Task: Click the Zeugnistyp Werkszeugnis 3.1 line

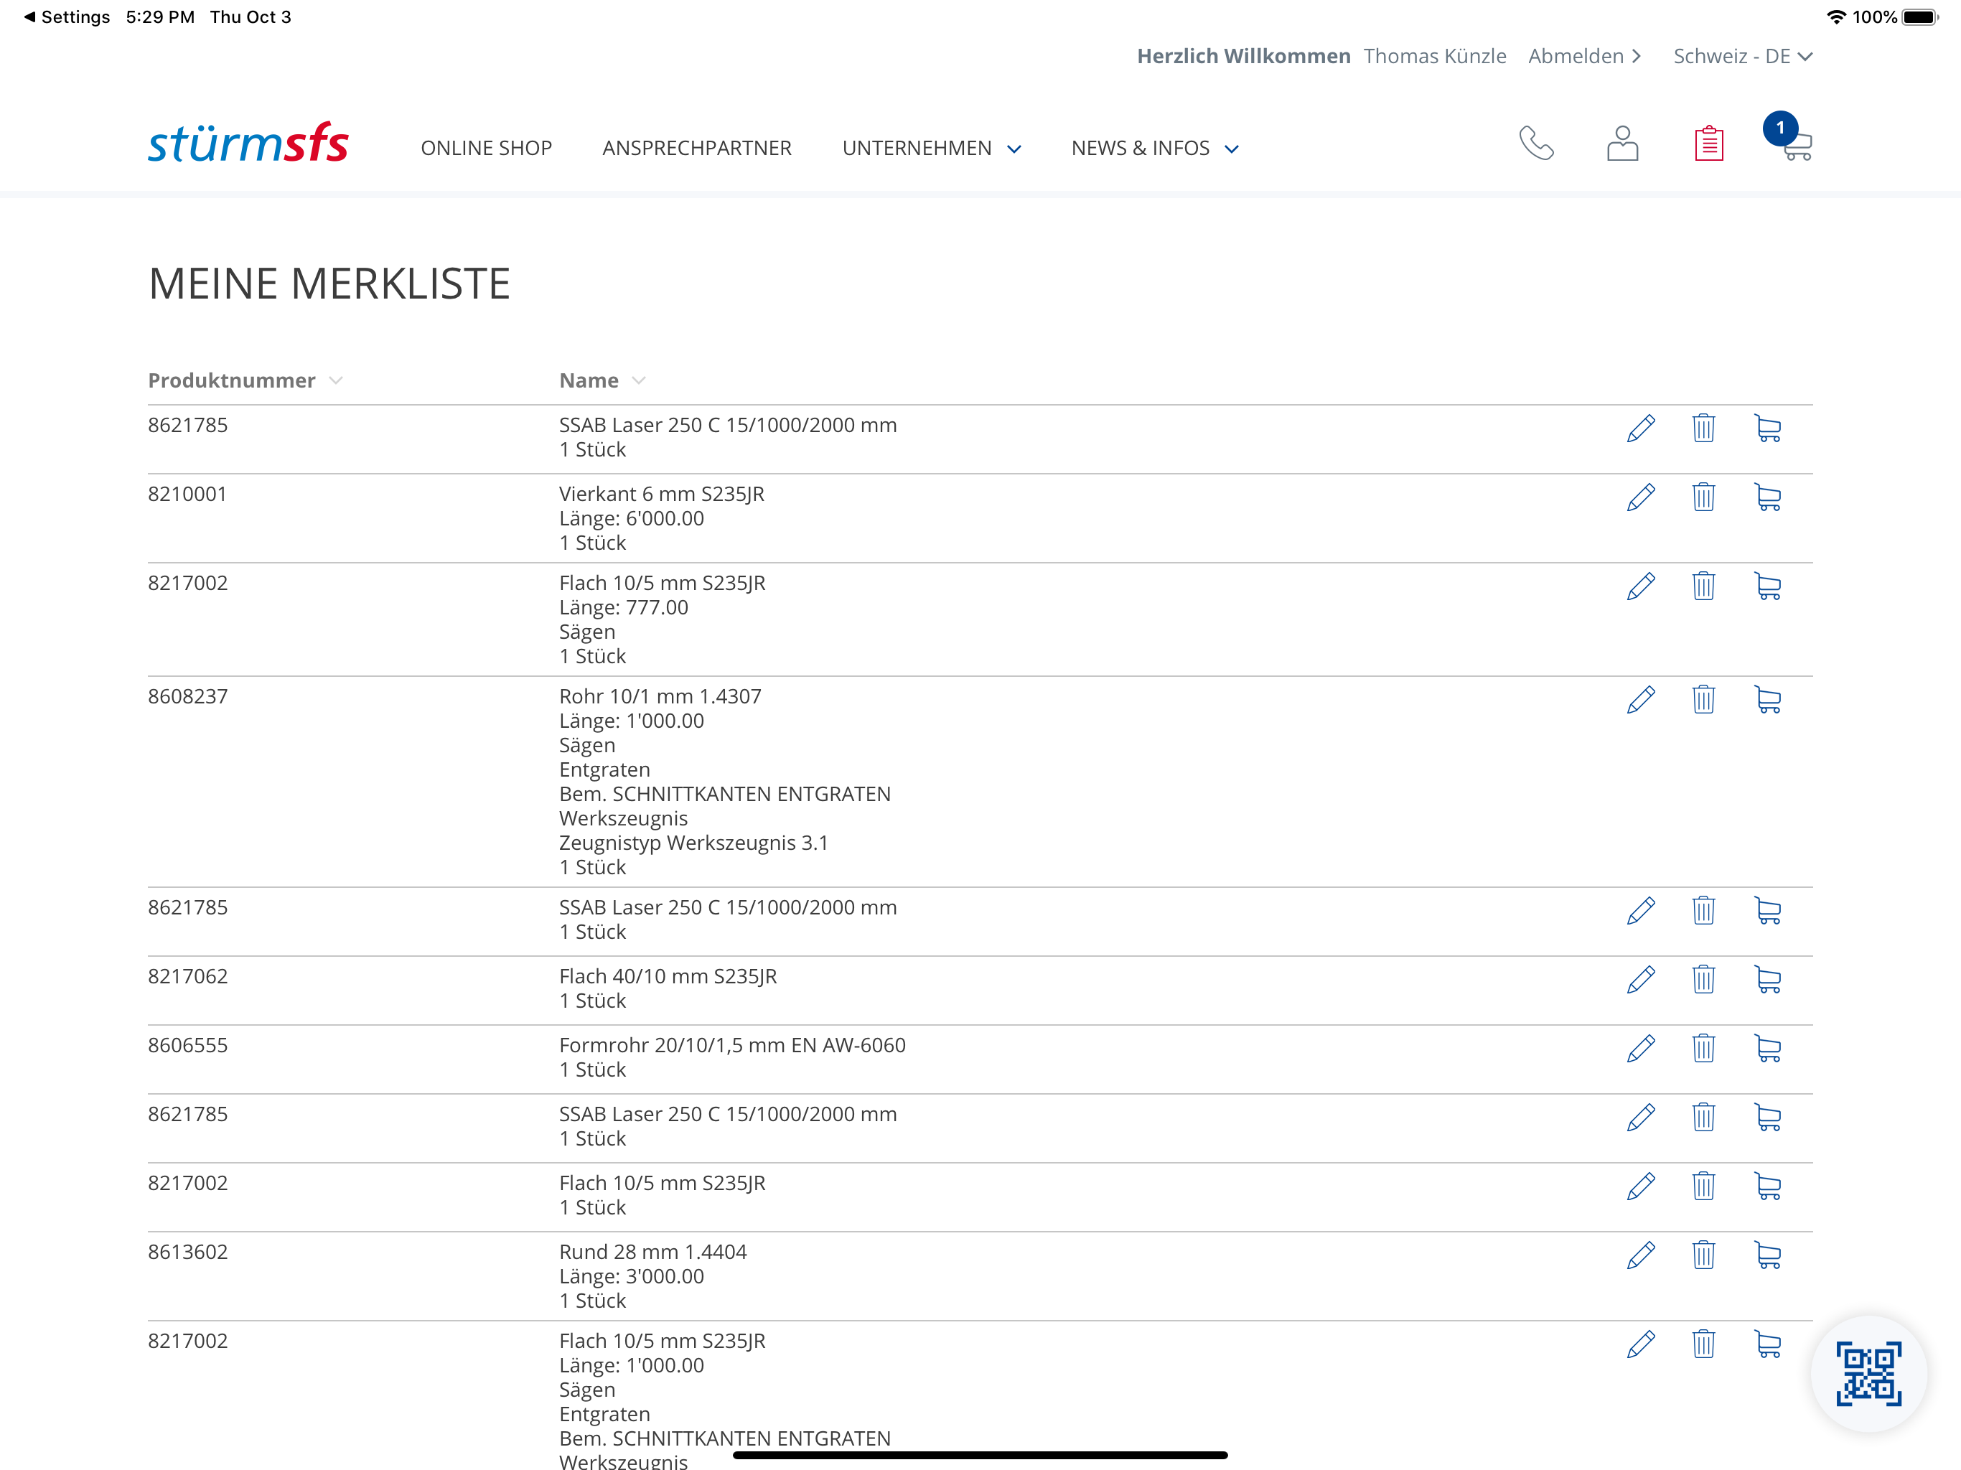Action: (693, 842)
